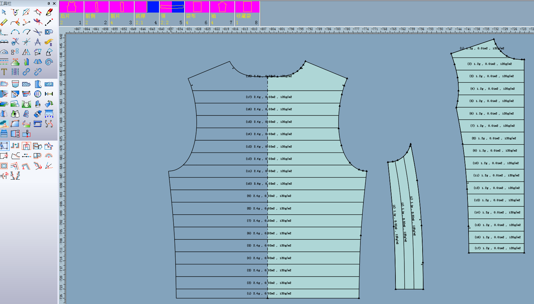The width and height of the screenshot is (534, 304).
Task: Toggle the pin on the 工具栏 panel
Action: pos(49,4)
